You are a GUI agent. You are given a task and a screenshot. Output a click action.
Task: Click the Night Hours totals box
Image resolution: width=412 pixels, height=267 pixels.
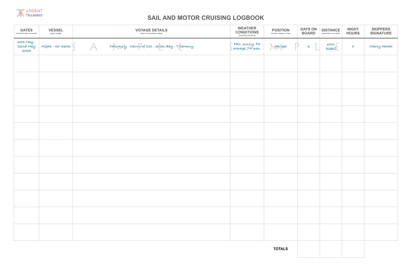tap(353, 249)
